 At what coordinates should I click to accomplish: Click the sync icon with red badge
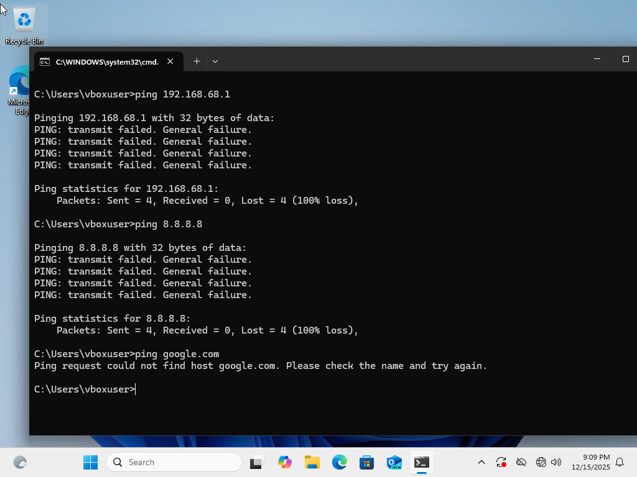pos(501,462)
